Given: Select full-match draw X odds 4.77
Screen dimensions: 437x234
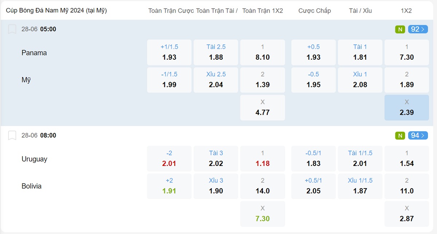Looking at the screenshot, I should 263,108.
